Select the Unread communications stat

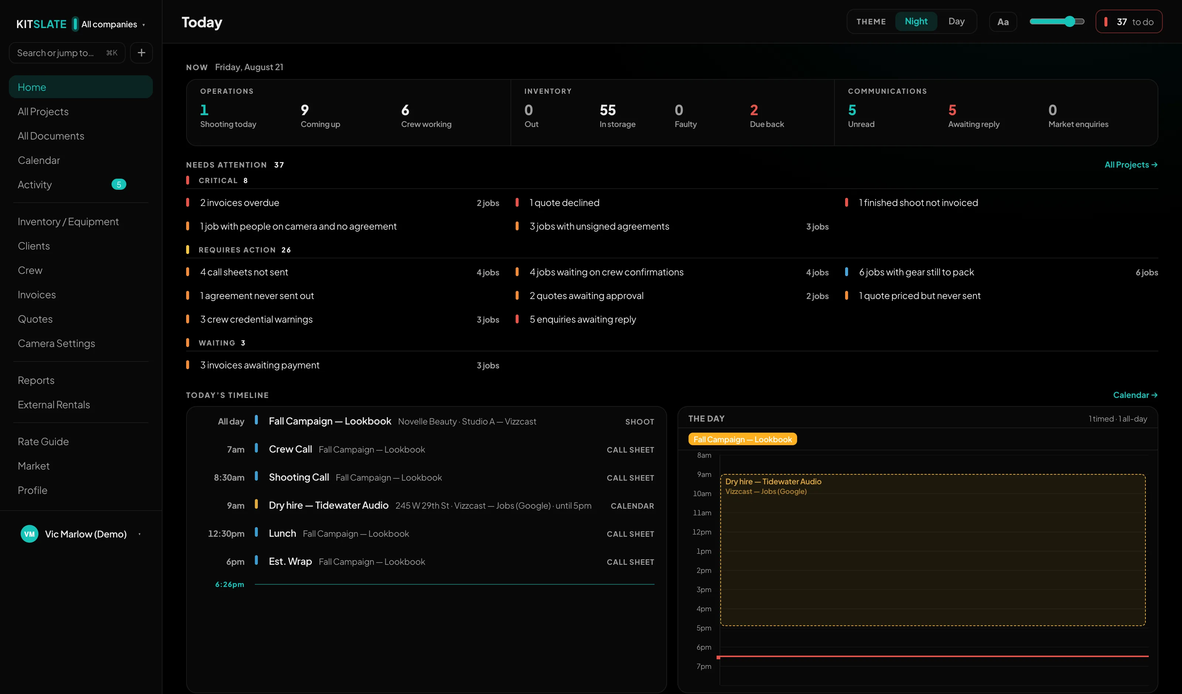point(861,116)
